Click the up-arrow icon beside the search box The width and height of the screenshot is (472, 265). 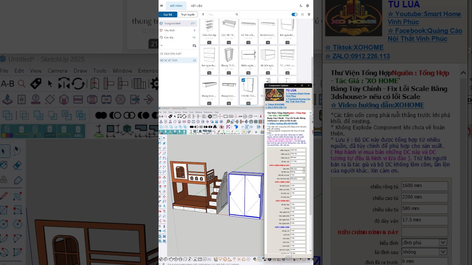pyautogui.click(x=203, y=14)
